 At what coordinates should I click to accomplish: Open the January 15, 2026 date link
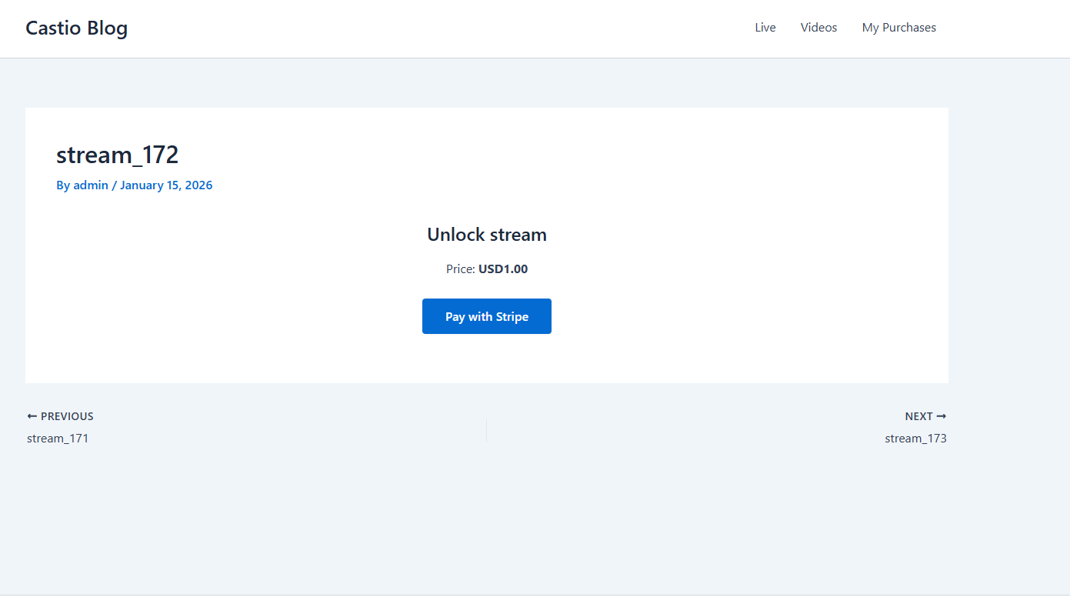click(166, 185)
